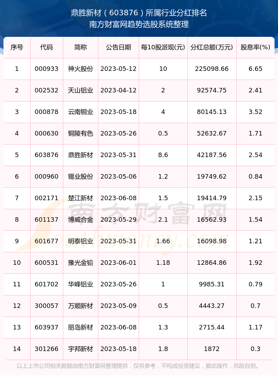278x383 pixels.
Task: Click the date 2023-05-06
Action: point(118,177)
